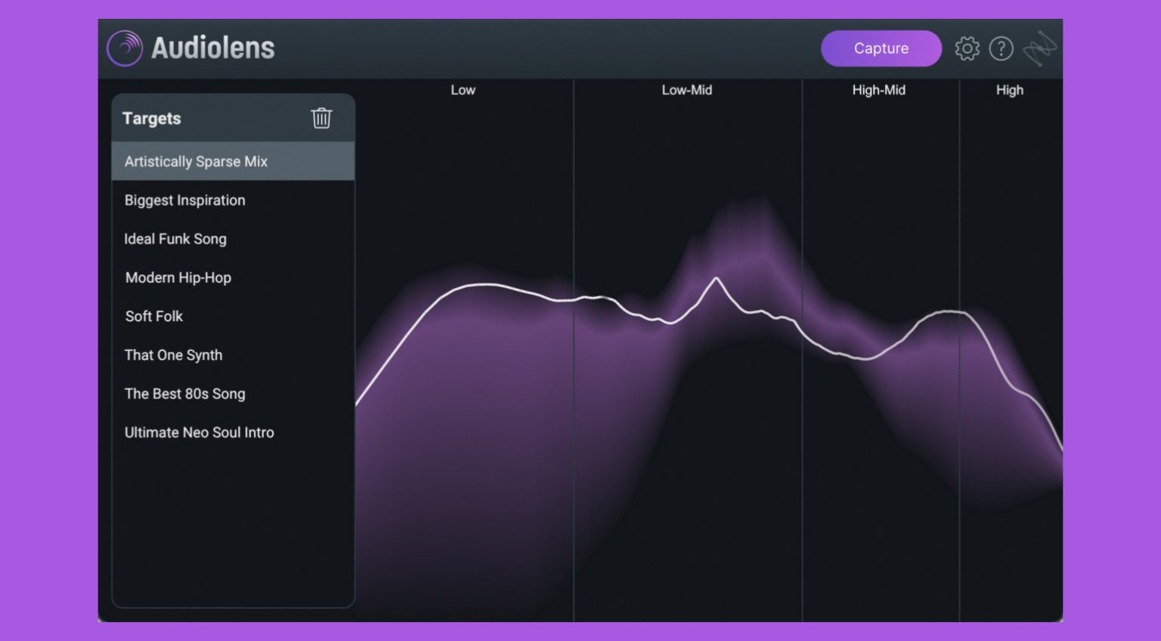Select the Soft Folk target
This screenshot has height=641, width=1161.
pos(154,316)
